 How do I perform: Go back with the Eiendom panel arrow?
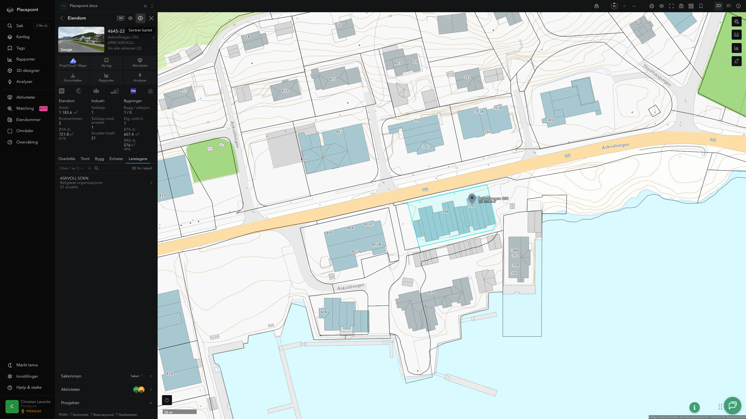click(x=62, y=18)
